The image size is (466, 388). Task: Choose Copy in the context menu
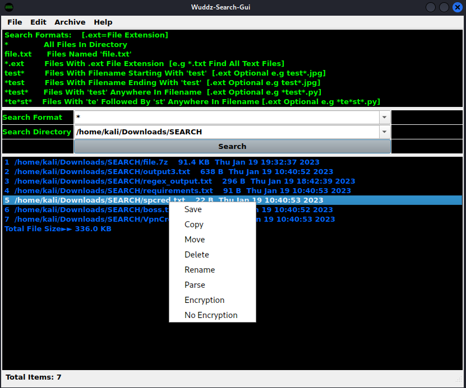coord(193,224)
